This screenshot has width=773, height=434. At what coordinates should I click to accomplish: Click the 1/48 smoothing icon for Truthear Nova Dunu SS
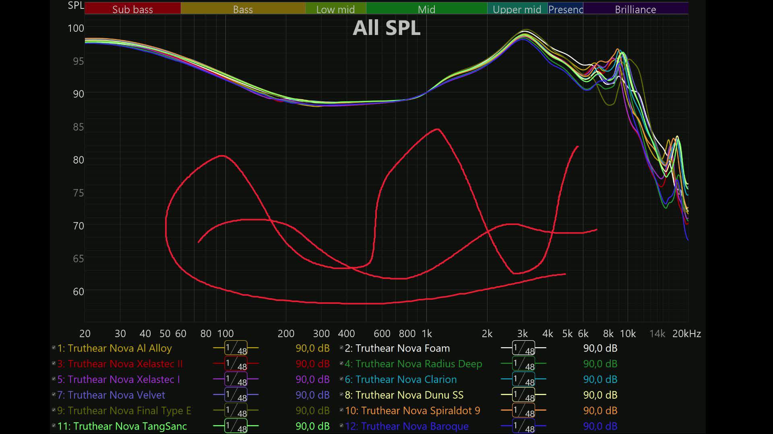tap(523, 395)
